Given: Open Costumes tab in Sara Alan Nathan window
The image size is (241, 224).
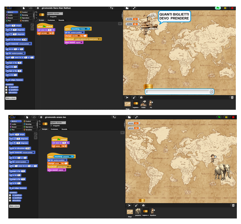Looking at the screenshot, I should (x=51, y=20).
